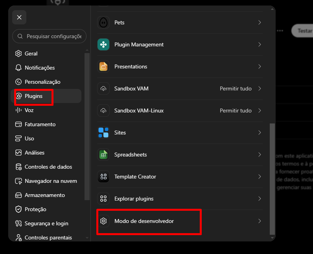This screenshot has height=254, width=313.
Task: Click the Geral gear icon in sidebar
Action: click(x=18, y=53)
